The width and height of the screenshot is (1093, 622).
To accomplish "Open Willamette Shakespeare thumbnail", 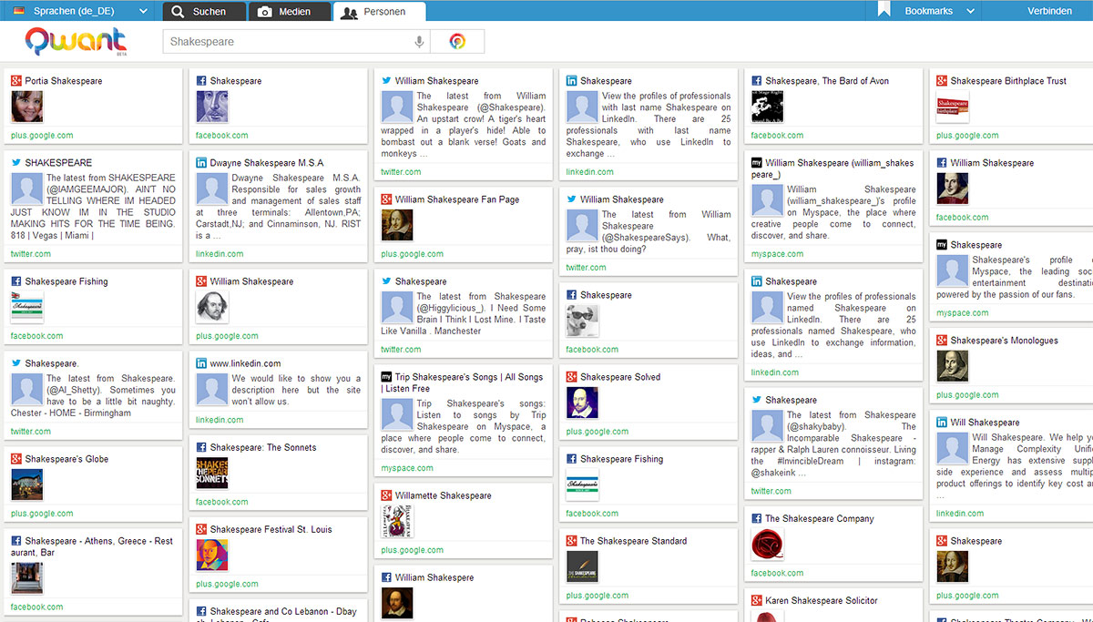I will (x=397, y=521).
